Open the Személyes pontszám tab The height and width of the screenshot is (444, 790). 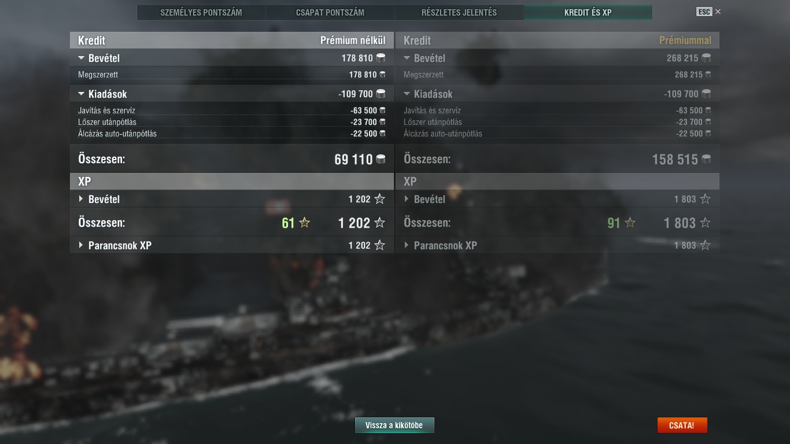pos(201,12)
